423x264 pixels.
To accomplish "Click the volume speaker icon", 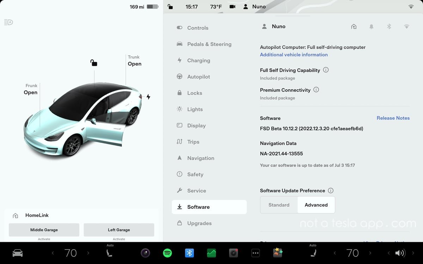I will (400, 253).
